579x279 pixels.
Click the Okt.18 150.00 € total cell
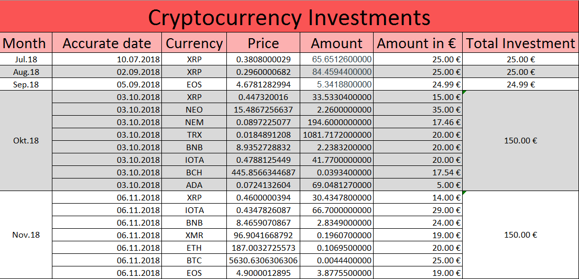tap(521, 141)
